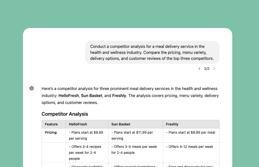Go to previous prompt version arrow
Image resolution: width=259 pixels, height=167 pixels.
pyautogui.click(x=199, y=68)
